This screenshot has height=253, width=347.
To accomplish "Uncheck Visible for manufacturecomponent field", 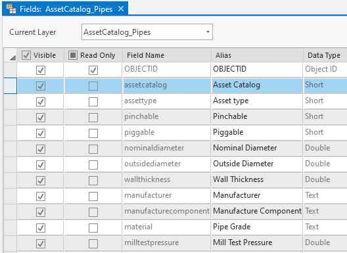I will pos(41,212).
